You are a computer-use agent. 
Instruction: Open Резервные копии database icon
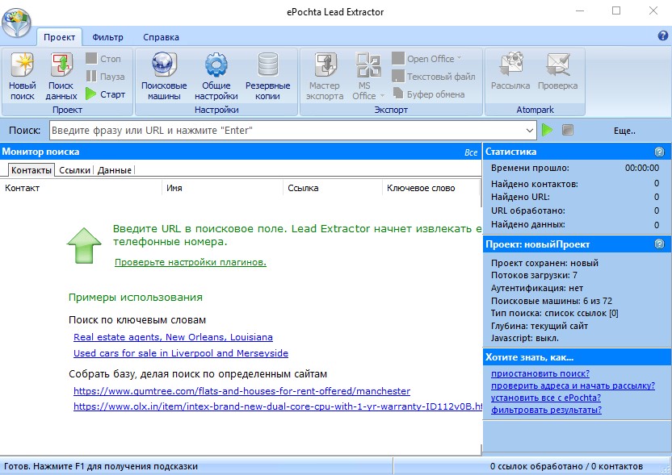(267, 76)
